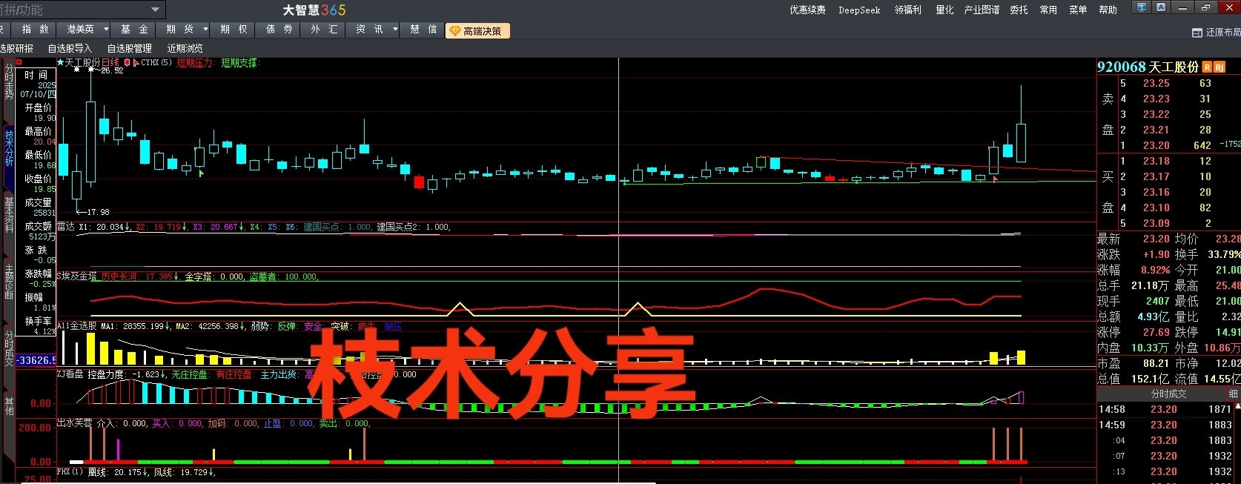The image size is (1241, 484).
Task: Open the 帮助 menu
Action: 1108,10
